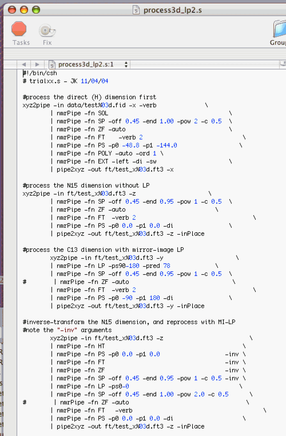
Task: Click the up-down arrows of the file popup
Action: 126,65
